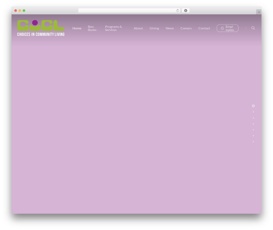273x230 pixels.
Task: Click the browser address bar field
Action: coord(129,11)
